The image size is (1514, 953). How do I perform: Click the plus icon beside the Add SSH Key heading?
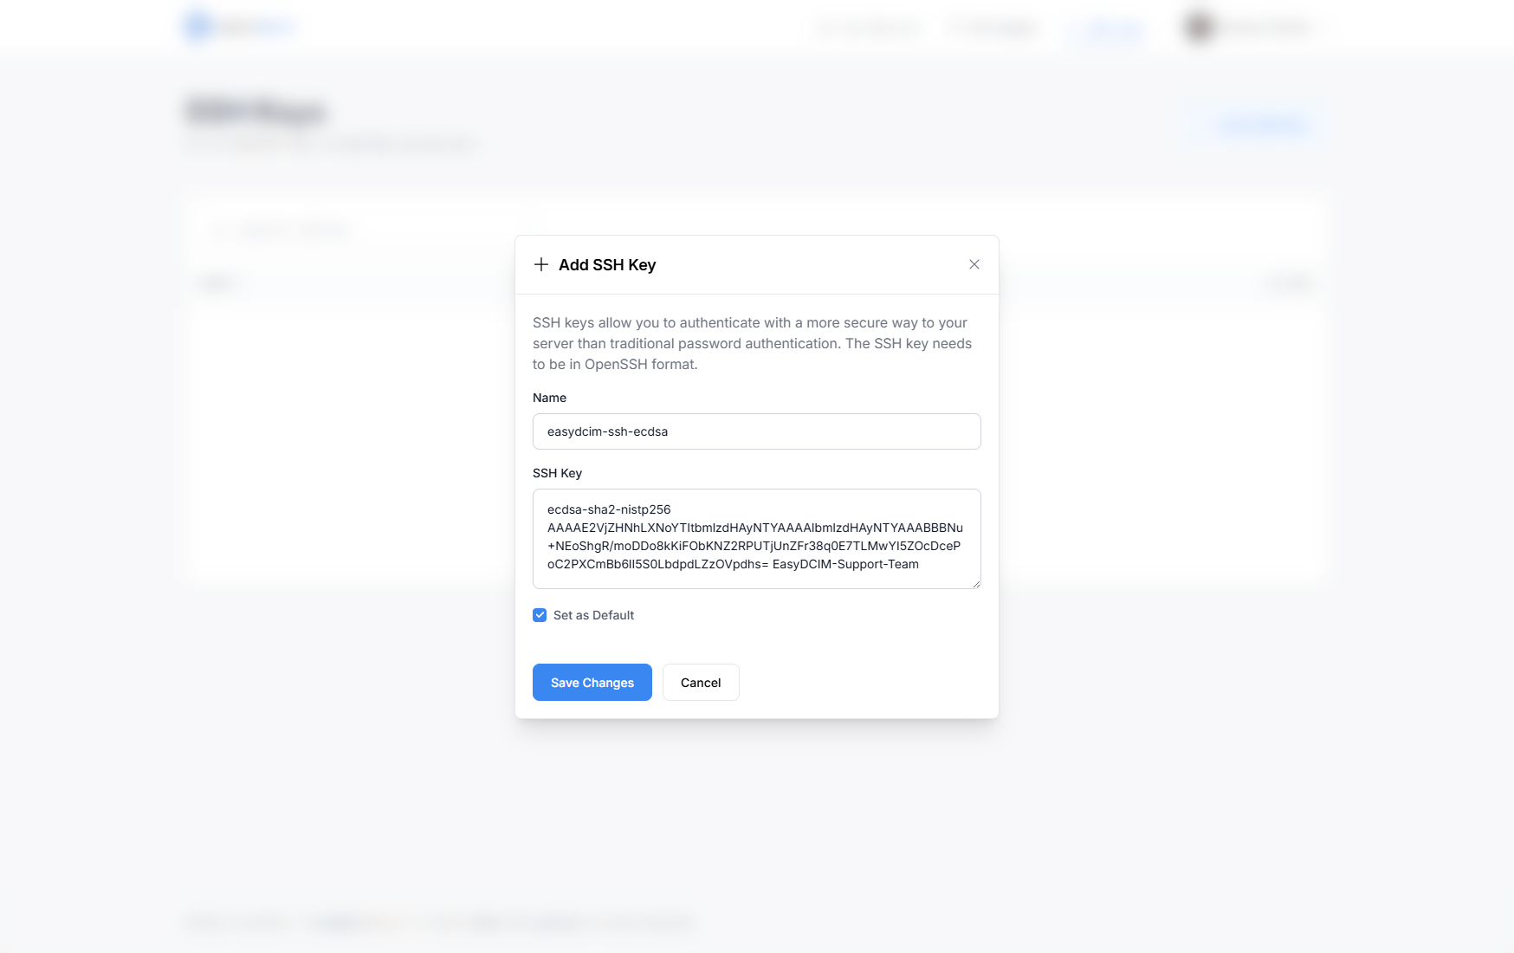coord(541,264)
